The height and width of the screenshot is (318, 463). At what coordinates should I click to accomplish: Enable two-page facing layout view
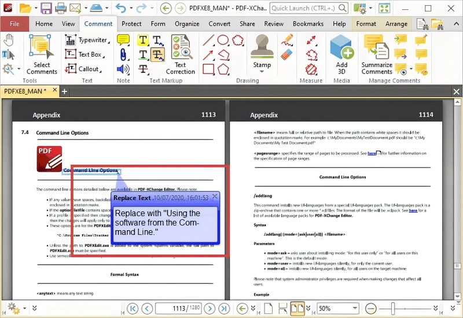click(297, 309)
